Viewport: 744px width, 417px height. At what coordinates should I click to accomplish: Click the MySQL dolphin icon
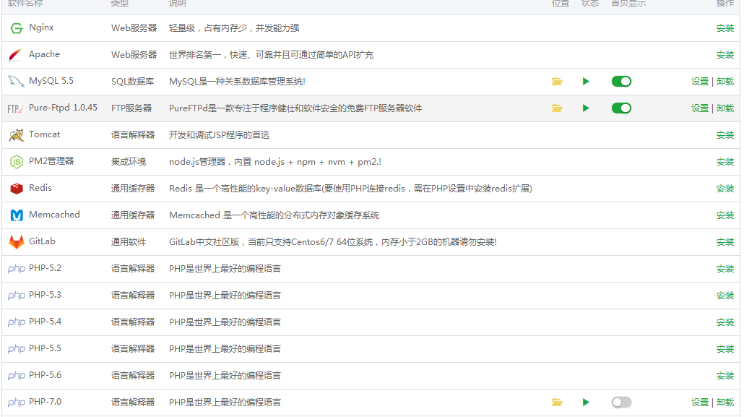[x=16, y=82]
